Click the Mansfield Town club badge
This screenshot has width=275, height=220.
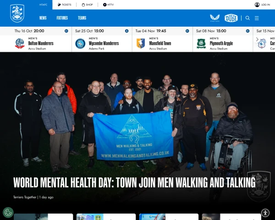(x=141, y=44)
